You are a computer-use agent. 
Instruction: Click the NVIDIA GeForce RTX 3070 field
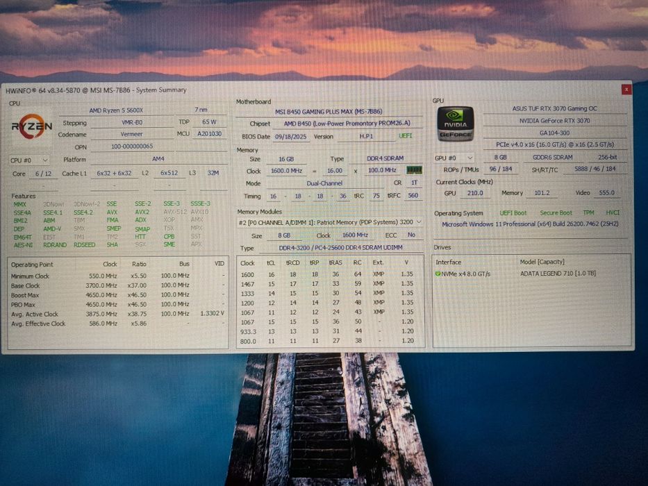point(555,121)
